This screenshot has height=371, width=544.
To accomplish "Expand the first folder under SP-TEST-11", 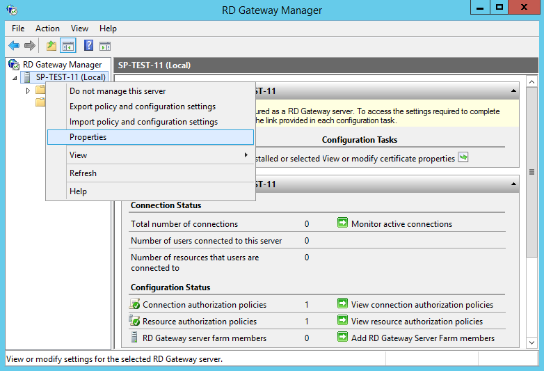I will pos(28,90).
